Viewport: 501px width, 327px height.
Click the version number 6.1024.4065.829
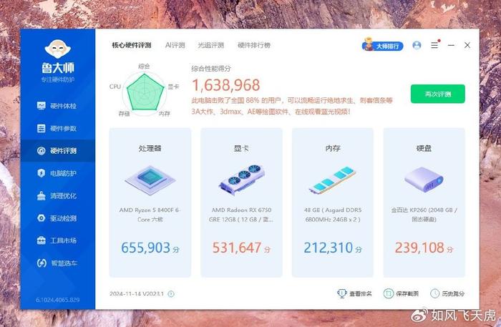coord(57,300)
